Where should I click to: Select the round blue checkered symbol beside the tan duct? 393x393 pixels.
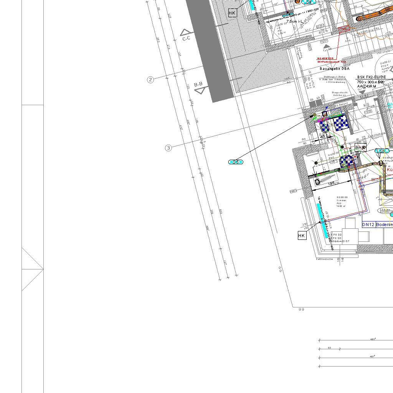(347, 160)
